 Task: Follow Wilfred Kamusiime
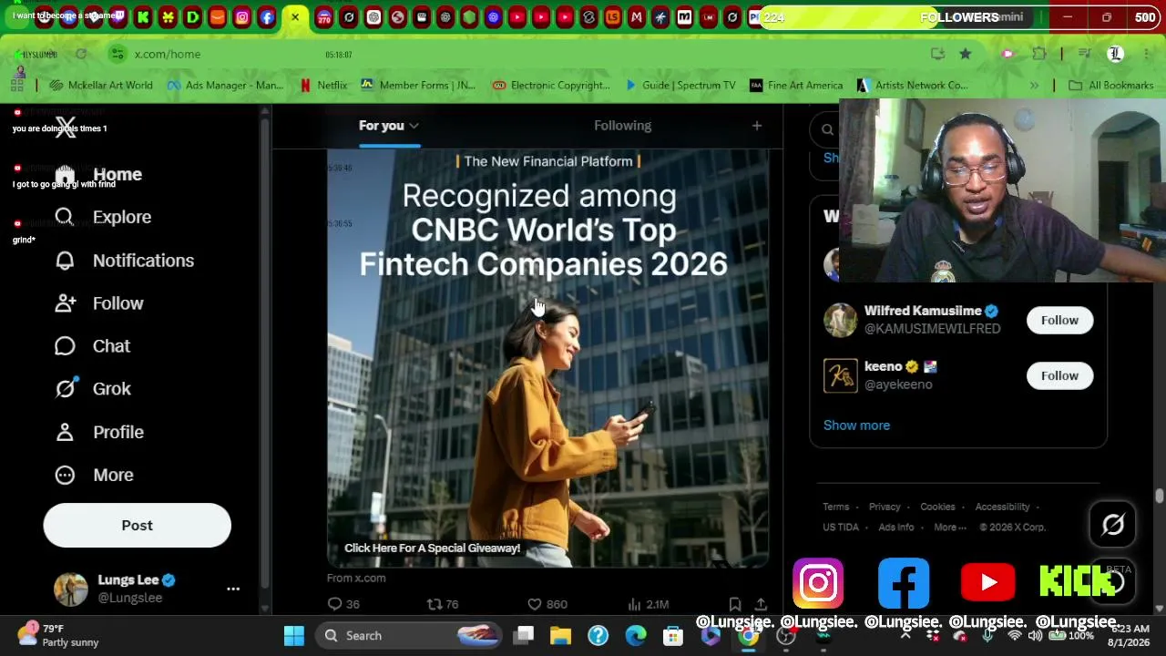tap(1059, 320)
